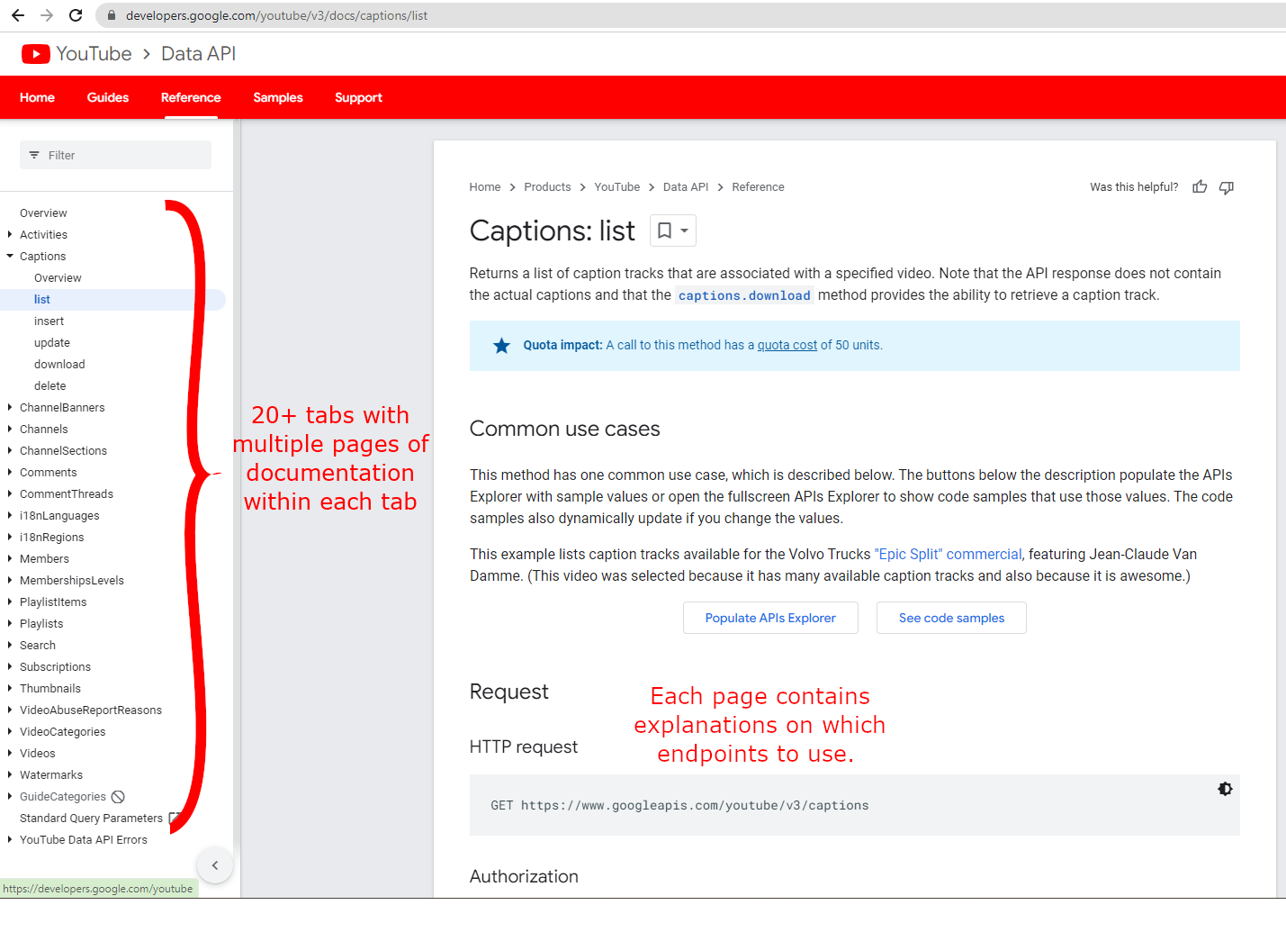Click the browser back arrow

coord(16,14)
